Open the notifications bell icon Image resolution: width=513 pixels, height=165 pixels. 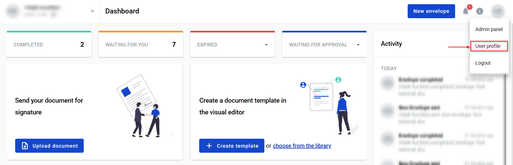point(465,11)
